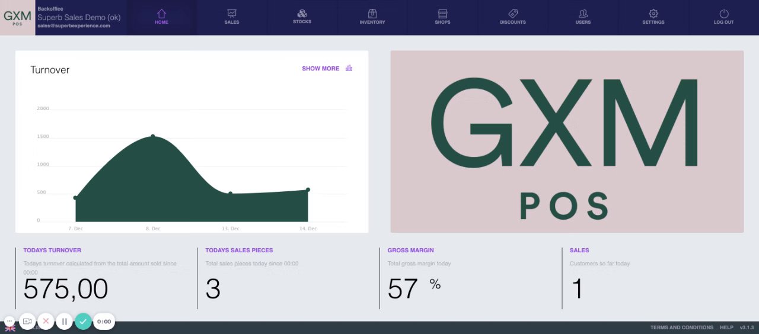Cancel recording with the red X button
The image size is (759, 334).
tap(46, 322)
